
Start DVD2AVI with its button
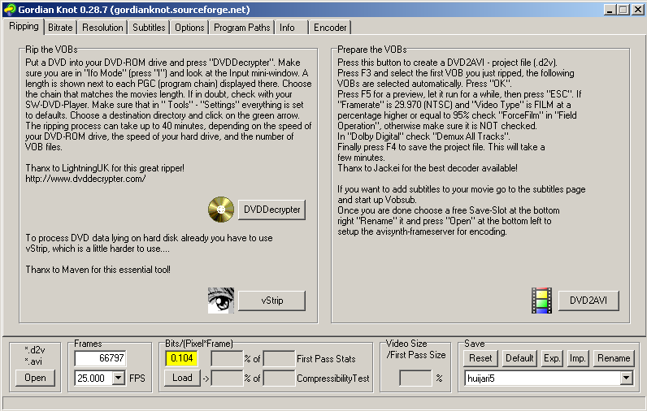[x=588, y=301]
